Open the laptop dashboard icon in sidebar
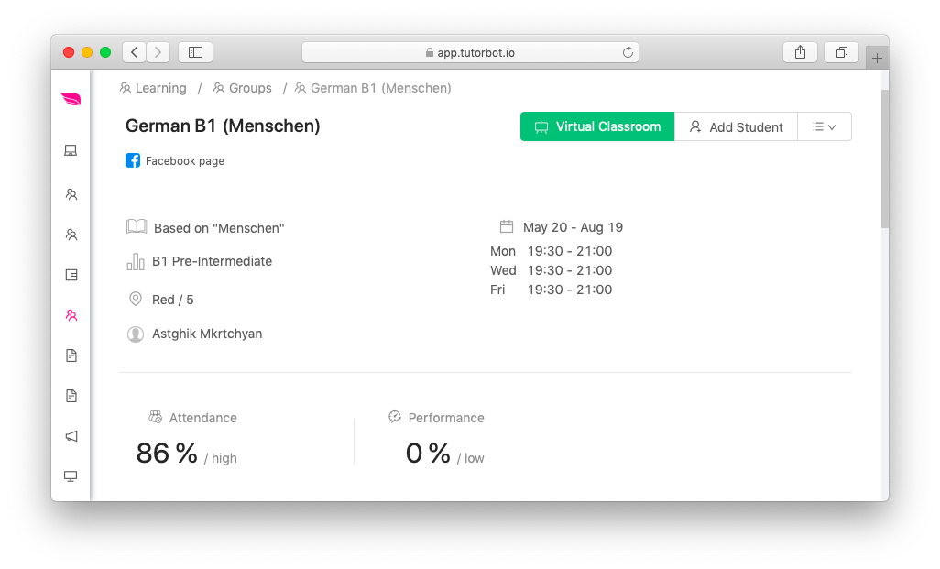The width and height of the screenshot is (940, 569). [71, 150]
